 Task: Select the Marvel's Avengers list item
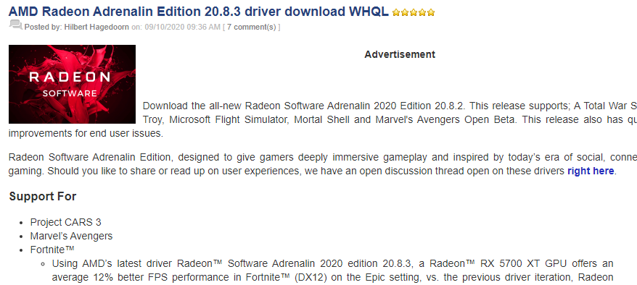coord(71,236)
